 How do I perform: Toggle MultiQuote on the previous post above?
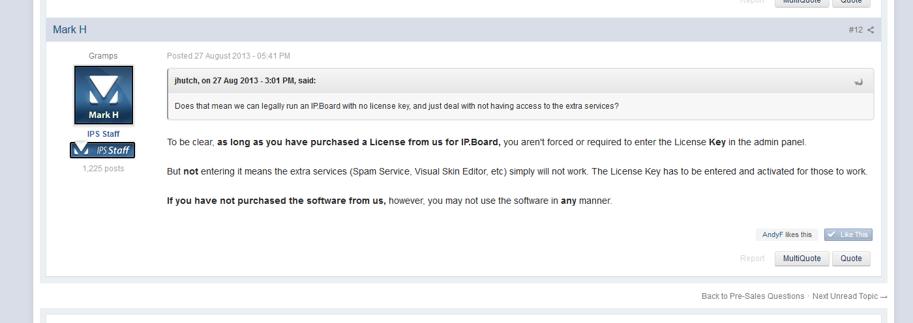pyautogui.click(x=801, y=2)
